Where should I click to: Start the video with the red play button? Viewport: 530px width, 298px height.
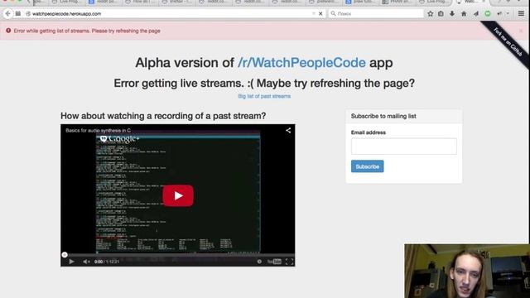coord(178,195)
